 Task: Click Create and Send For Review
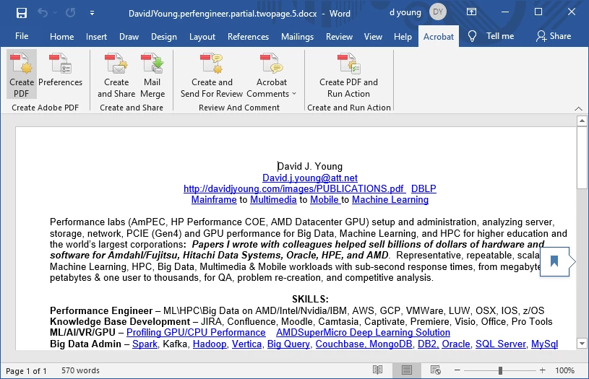212,74
